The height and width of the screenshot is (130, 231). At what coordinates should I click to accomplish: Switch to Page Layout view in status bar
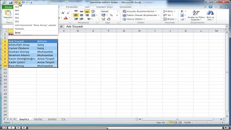coord(175,122)
